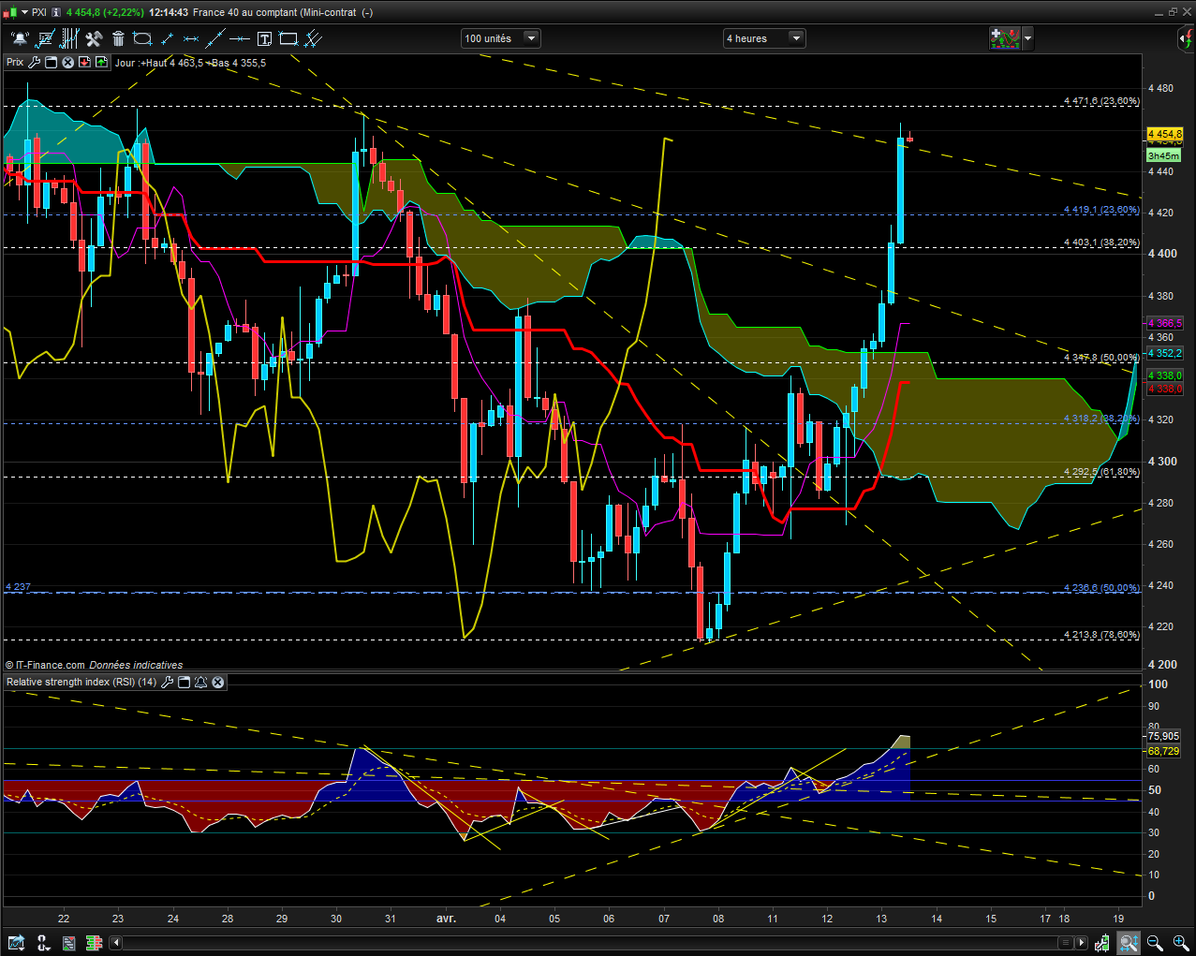Click the bottom-left vertical scale icon
Image resolution: width=1196 pixels, height=956 pixels.
[x=42, y=943]
